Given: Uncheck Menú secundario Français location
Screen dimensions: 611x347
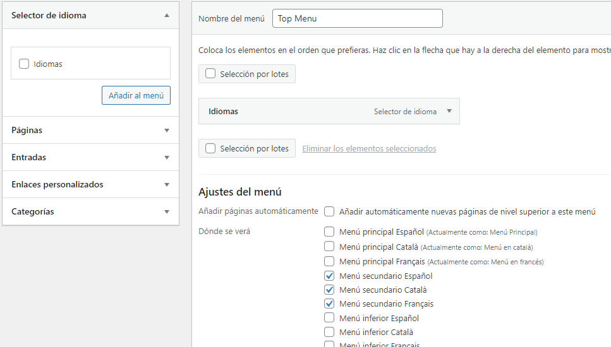Looking at the screenshot, I should (x=329, y=303).
